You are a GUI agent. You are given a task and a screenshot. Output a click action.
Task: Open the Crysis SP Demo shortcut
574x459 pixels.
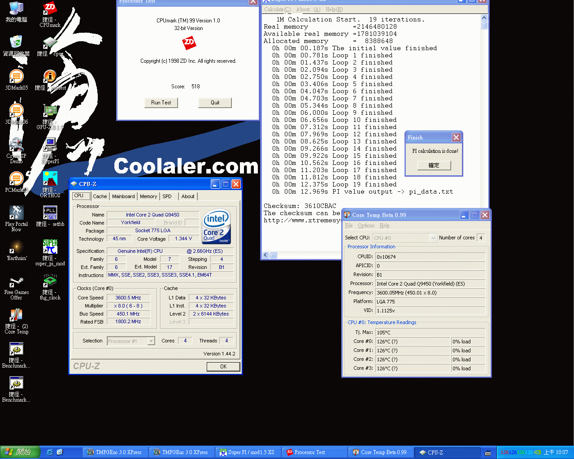(x=17, y=150)
